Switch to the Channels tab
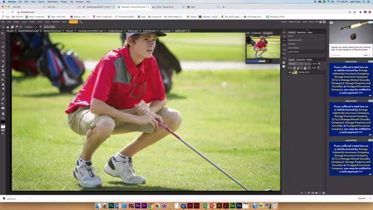Viewport: 373px width, 210px height. 301,60
